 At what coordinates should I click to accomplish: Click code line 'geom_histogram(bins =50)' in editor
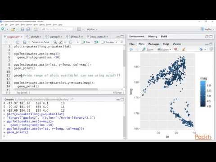[39, 57]
